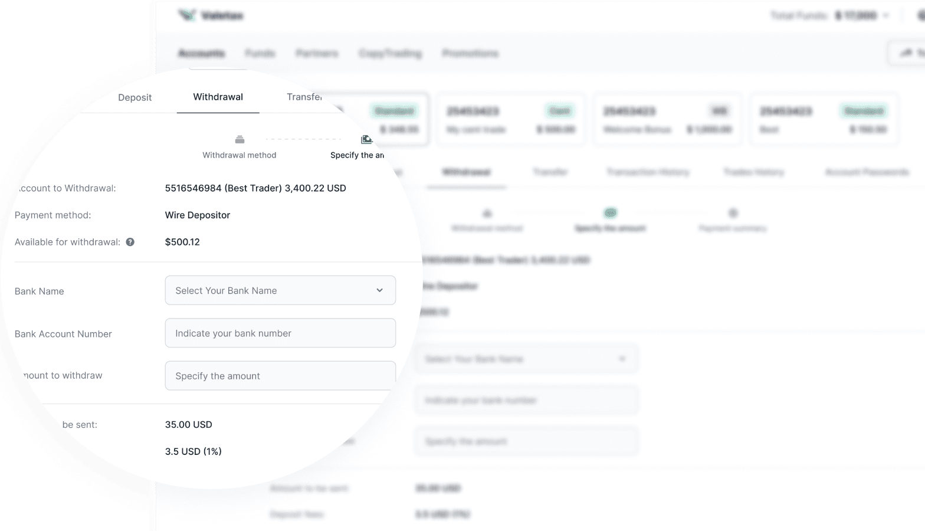Image resolution: width=925 pixels, height=531 pixels.
Task: Focus the Specify the amount input
Action: coord(280,376)
